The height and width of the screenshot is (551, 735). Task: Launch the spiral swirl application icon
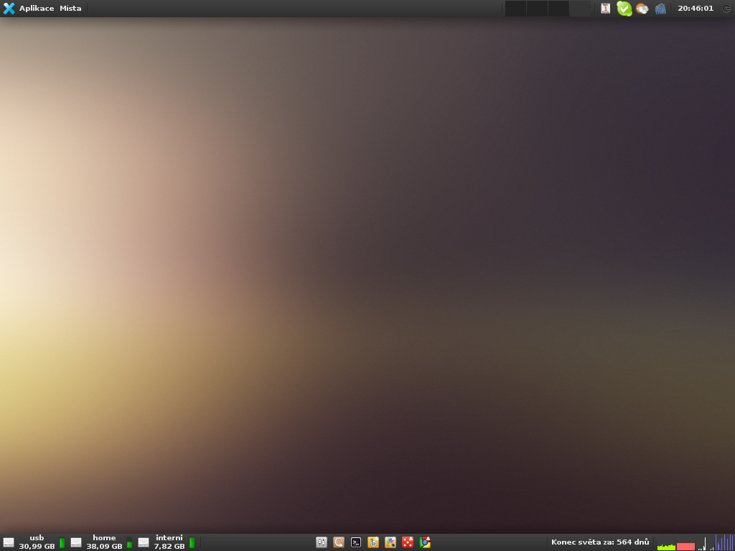pos(339,542)
